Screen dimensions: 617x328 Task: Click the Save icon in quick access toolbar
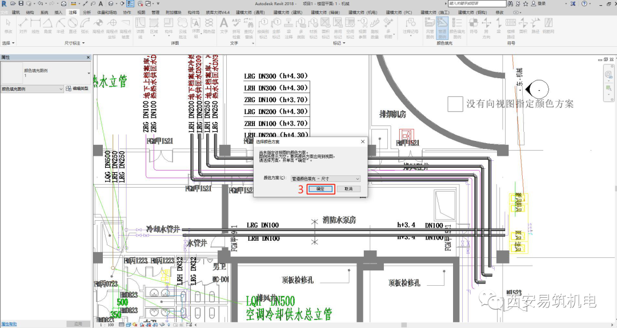pos(21,3)
